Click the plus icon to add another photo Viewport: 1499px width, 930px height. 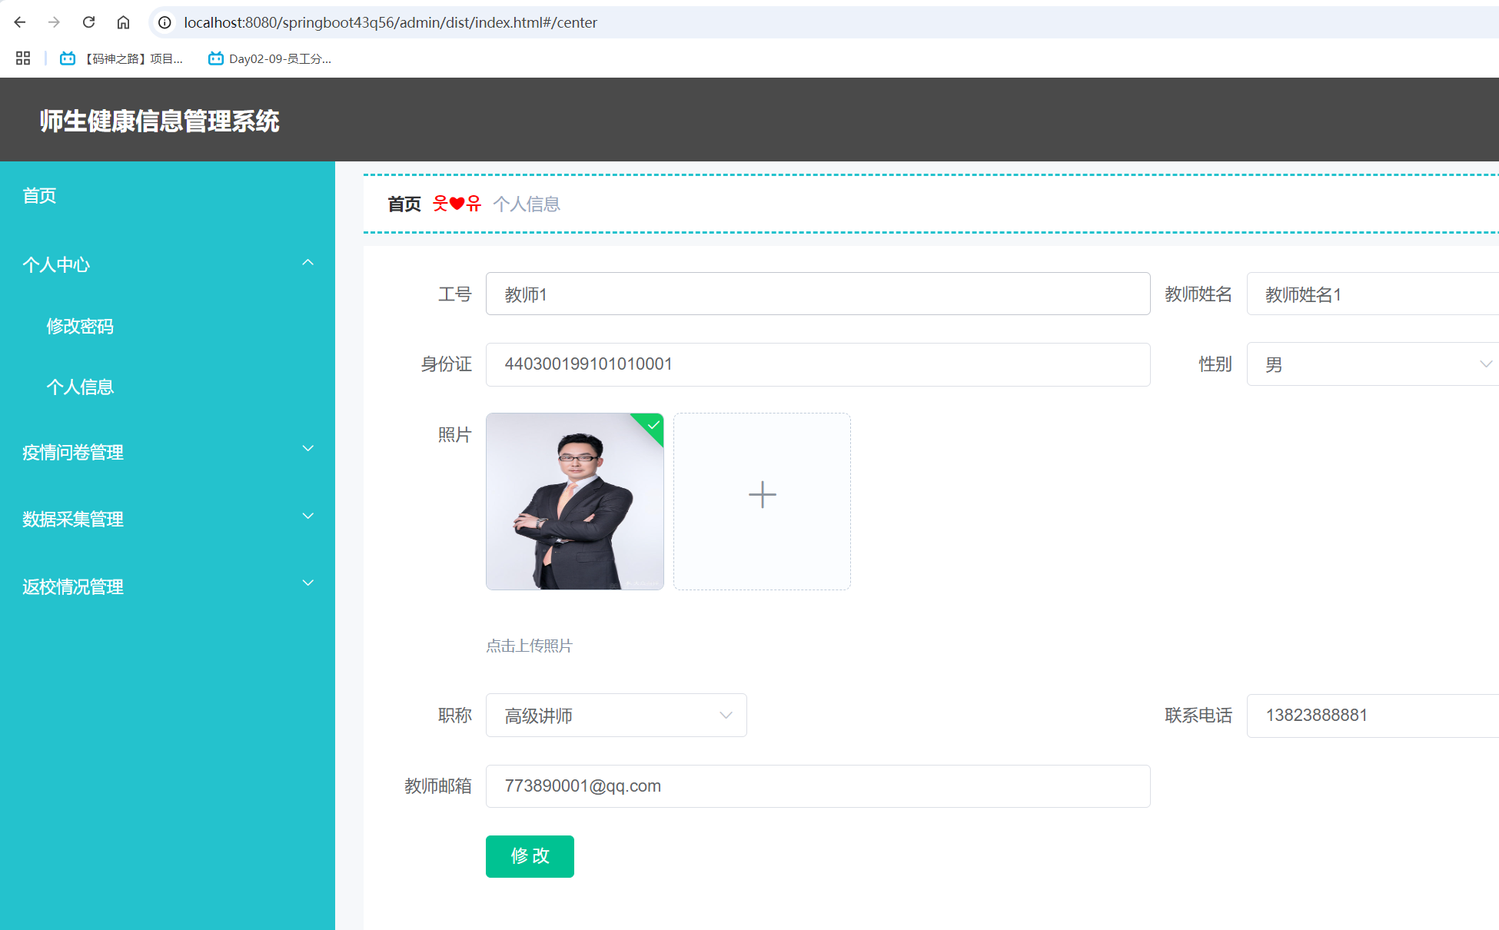[x=761, y=494]
